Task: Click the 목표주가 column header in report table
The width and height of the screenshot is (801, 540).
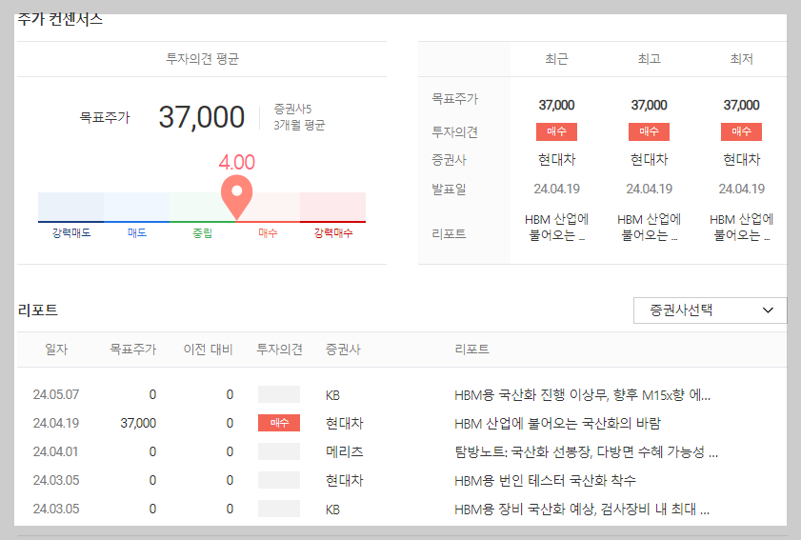Action: 132,350
